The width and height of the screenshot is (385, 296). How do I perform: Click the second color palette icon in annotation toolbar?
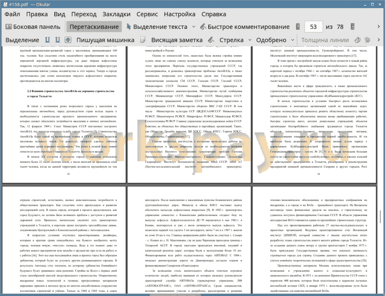368,40
